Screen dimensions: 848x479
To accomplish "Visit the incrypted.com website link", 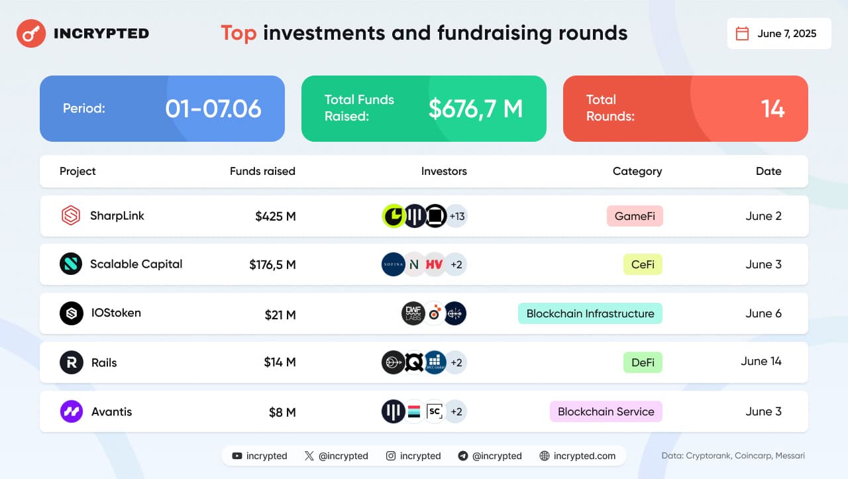I will tap(578, 456).
